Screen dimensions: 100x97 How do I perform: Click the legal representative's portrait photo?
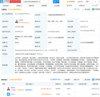coord(17,21)
